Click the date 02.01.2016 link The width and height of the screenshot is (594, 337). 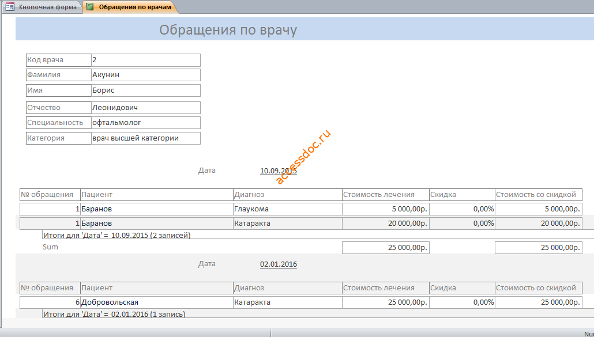pyautogui.click(x=279, y=264)
